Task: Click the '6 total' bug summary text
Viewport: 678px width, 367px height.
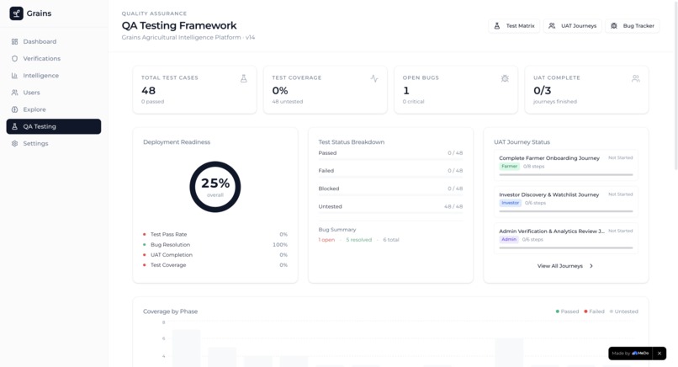Action: (x=391, y=240)
